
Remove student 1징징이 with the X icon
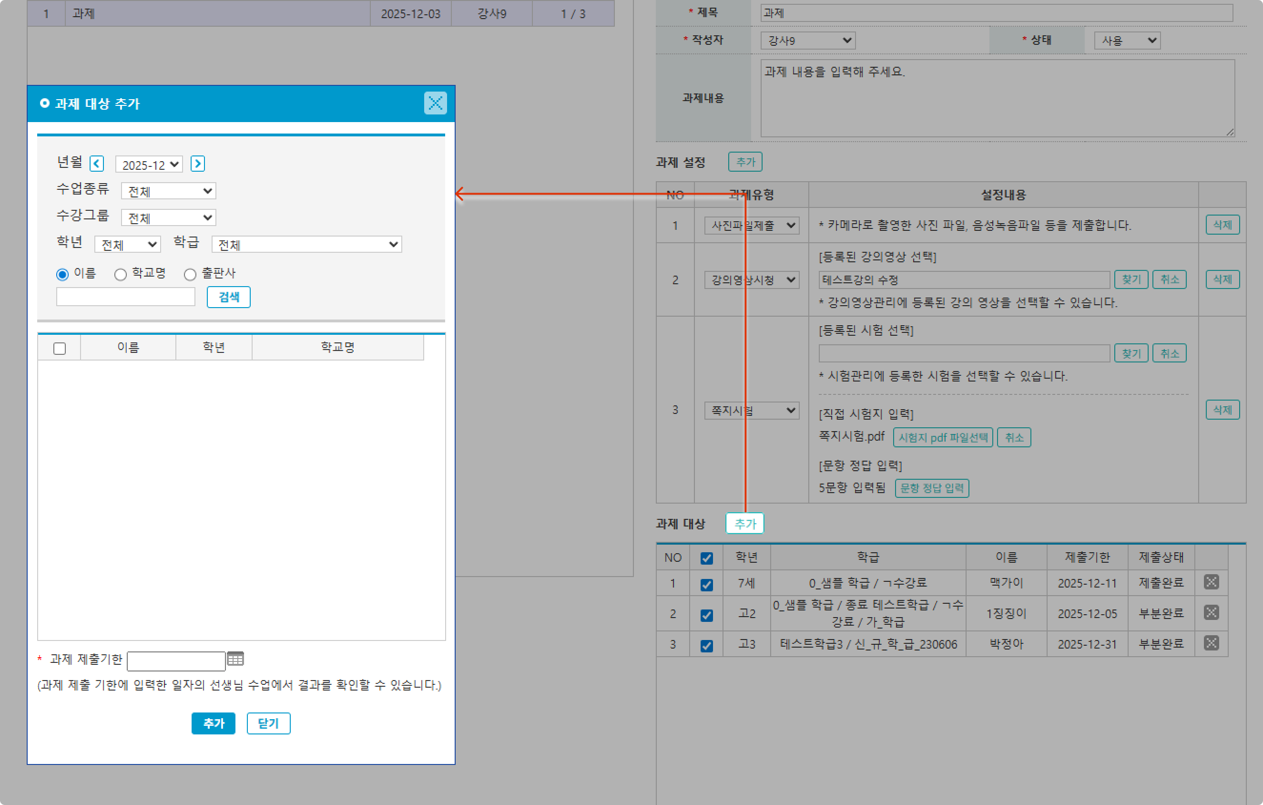coord(1211,612)
